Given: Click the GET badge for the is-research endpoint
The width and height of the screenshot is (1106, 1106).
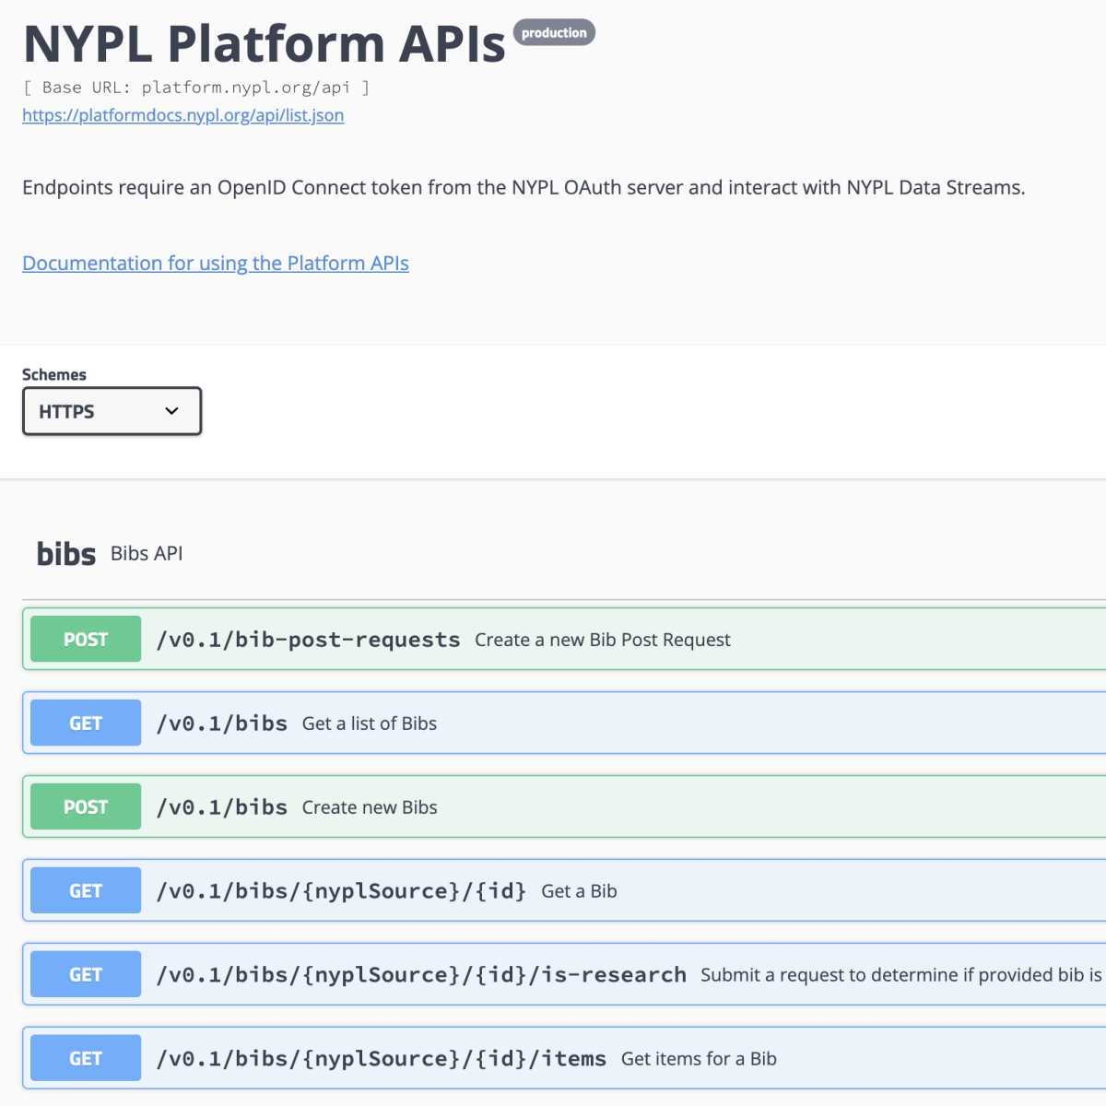Looking at the screenshot, I should pyautogui.click(x=86, y=975).
